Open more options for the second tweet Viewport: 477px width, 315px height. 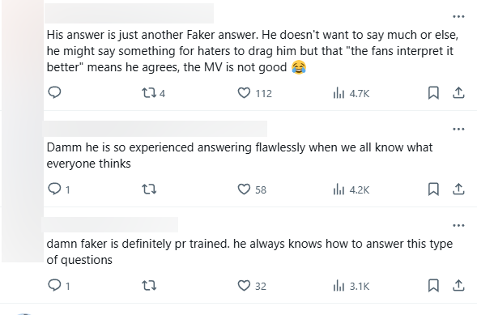click(458, 130)
